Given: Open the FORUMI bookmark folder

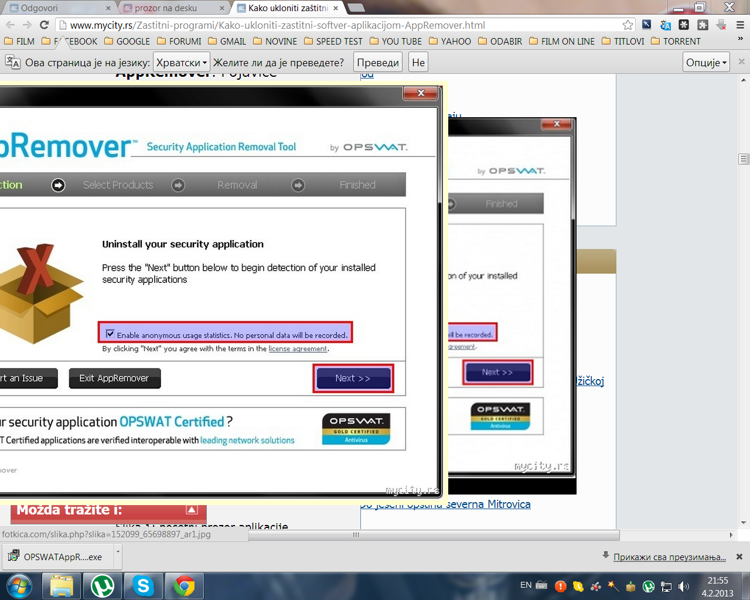Looking at the screenshot, I should [179, 41].
